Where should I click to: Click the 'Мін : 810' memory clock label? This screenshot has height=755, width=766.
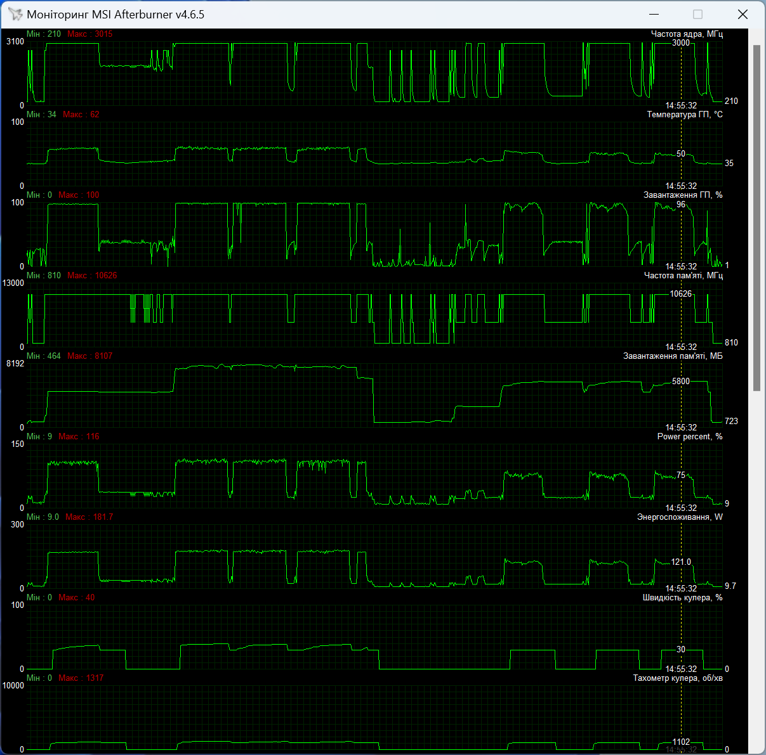coord(44,276)
